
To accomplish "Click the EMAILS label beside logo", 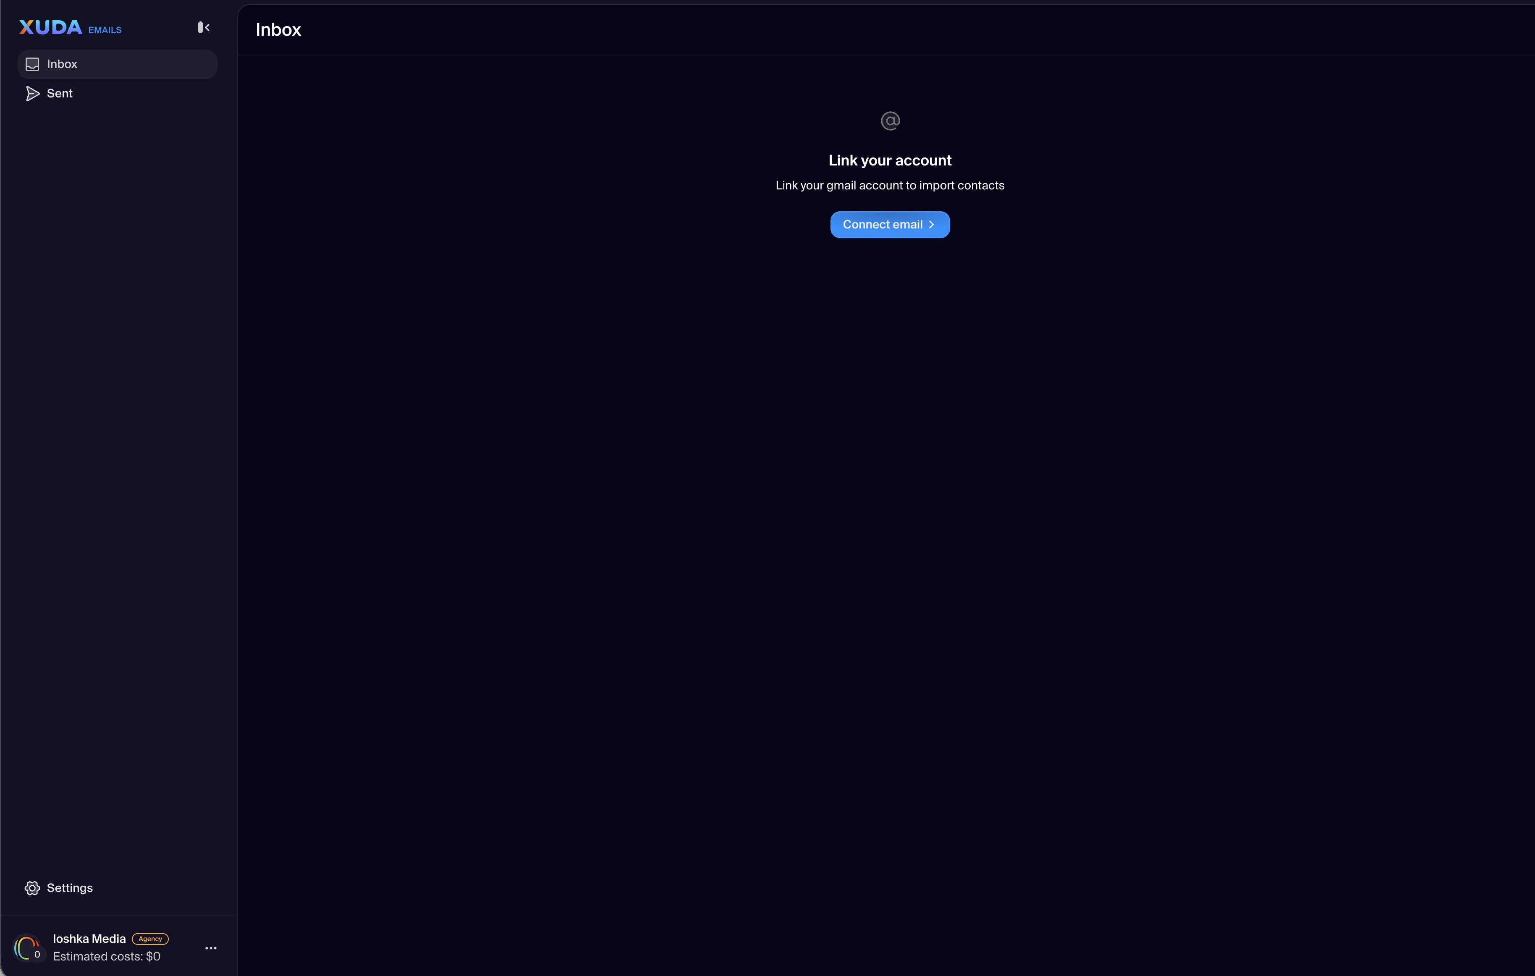I will (x=105, y=30).
